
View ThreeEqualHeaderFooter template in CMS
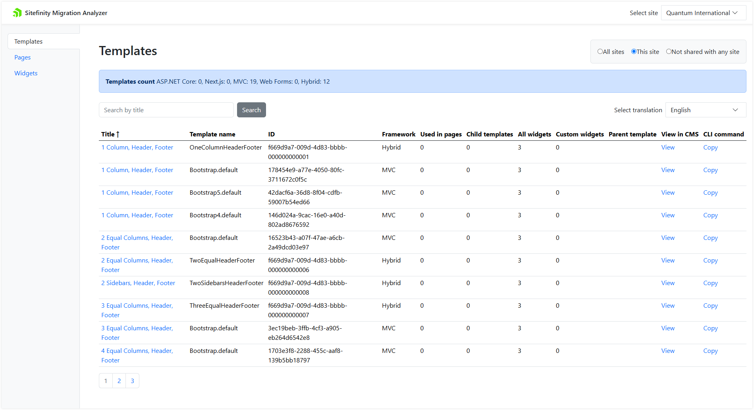(x=668, y=306)
